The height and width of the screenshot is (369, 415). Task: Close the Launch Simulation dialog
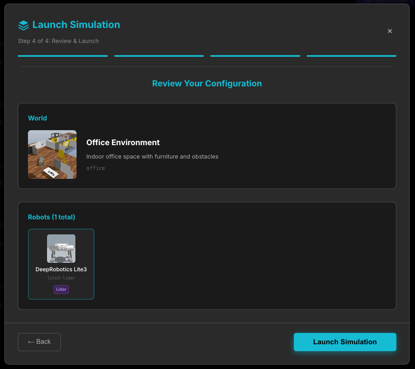[389, 31]
